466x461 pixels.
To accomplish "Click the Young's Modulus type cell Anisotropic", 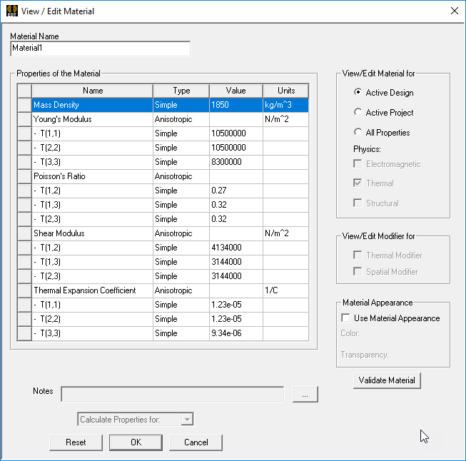I will click(x=181, y=119).
